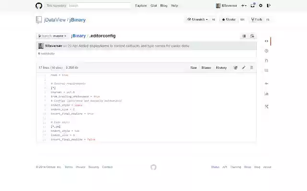
Task: Click the History button
Action: click(221, 68)
